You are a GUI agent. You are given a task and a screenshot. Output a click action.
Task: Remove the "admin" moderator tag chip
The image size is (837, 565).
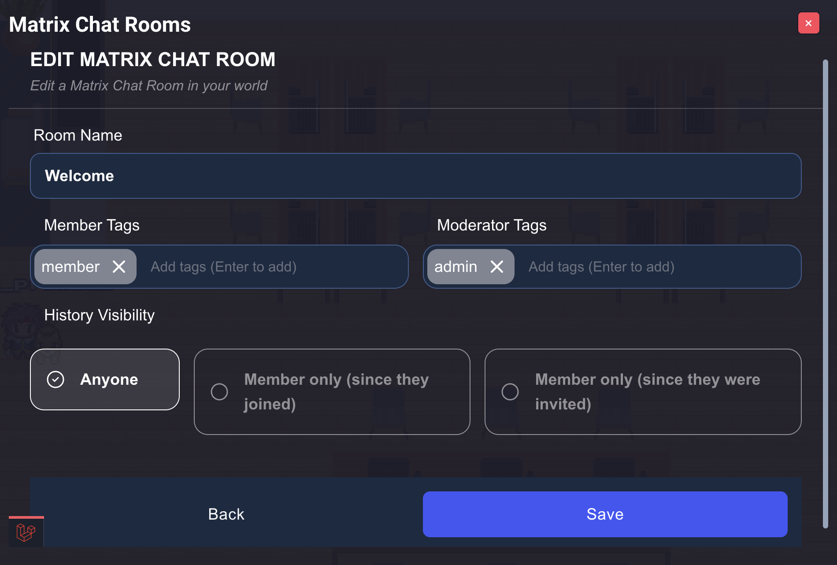pos(497,266)
